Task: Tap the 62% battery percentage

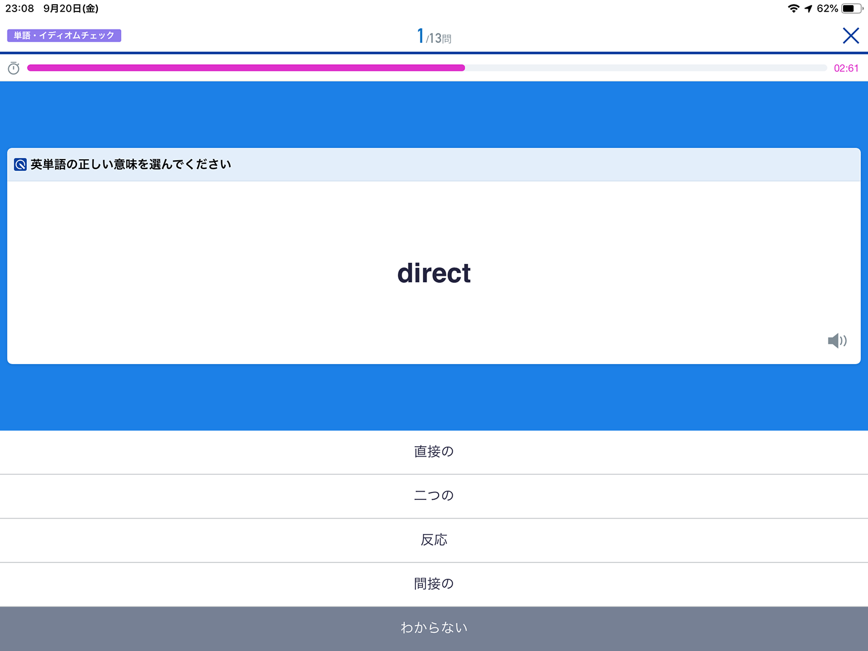Action: (x=827, y=9)
